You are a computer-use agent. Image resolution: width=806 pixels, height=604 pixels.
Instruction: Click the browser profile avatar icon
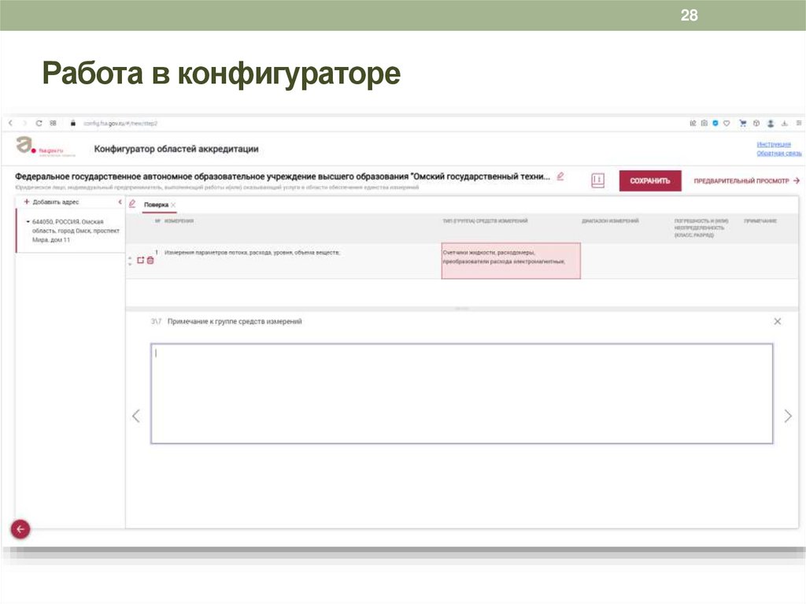tap(771, 123)
